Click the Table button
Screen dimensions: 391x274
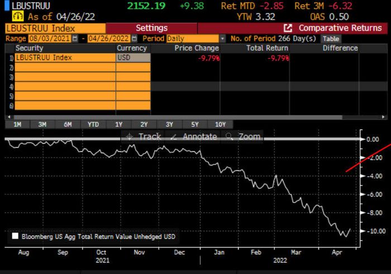tap(331, 39)
